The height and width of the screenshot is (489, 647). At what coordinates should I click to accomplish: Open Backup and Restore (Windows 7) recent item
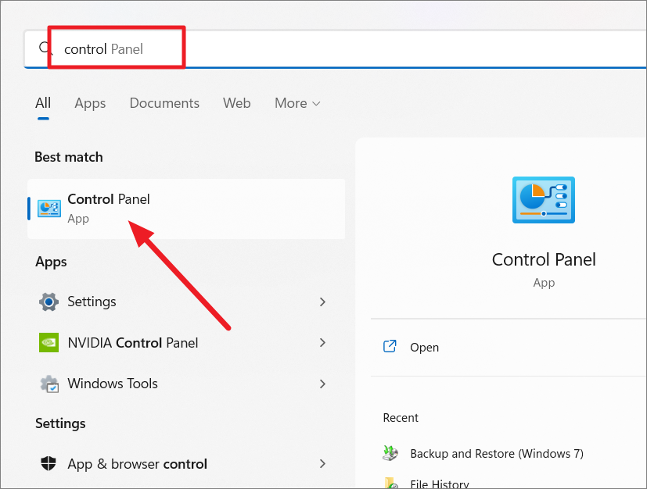tap(496, 454)
